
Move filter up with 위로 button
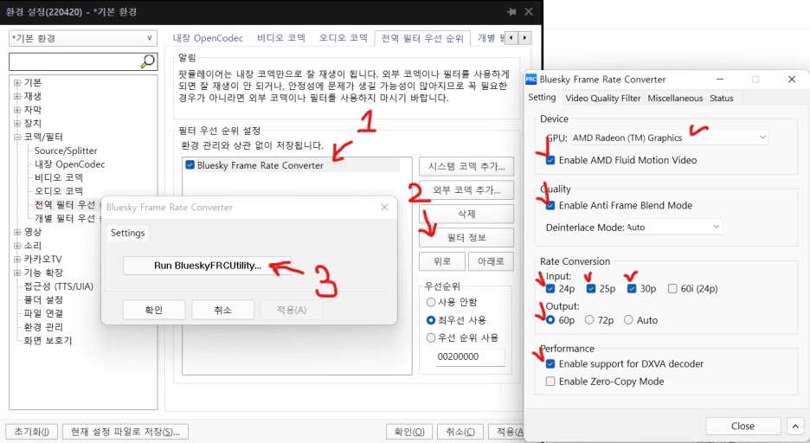pos(441,261)
